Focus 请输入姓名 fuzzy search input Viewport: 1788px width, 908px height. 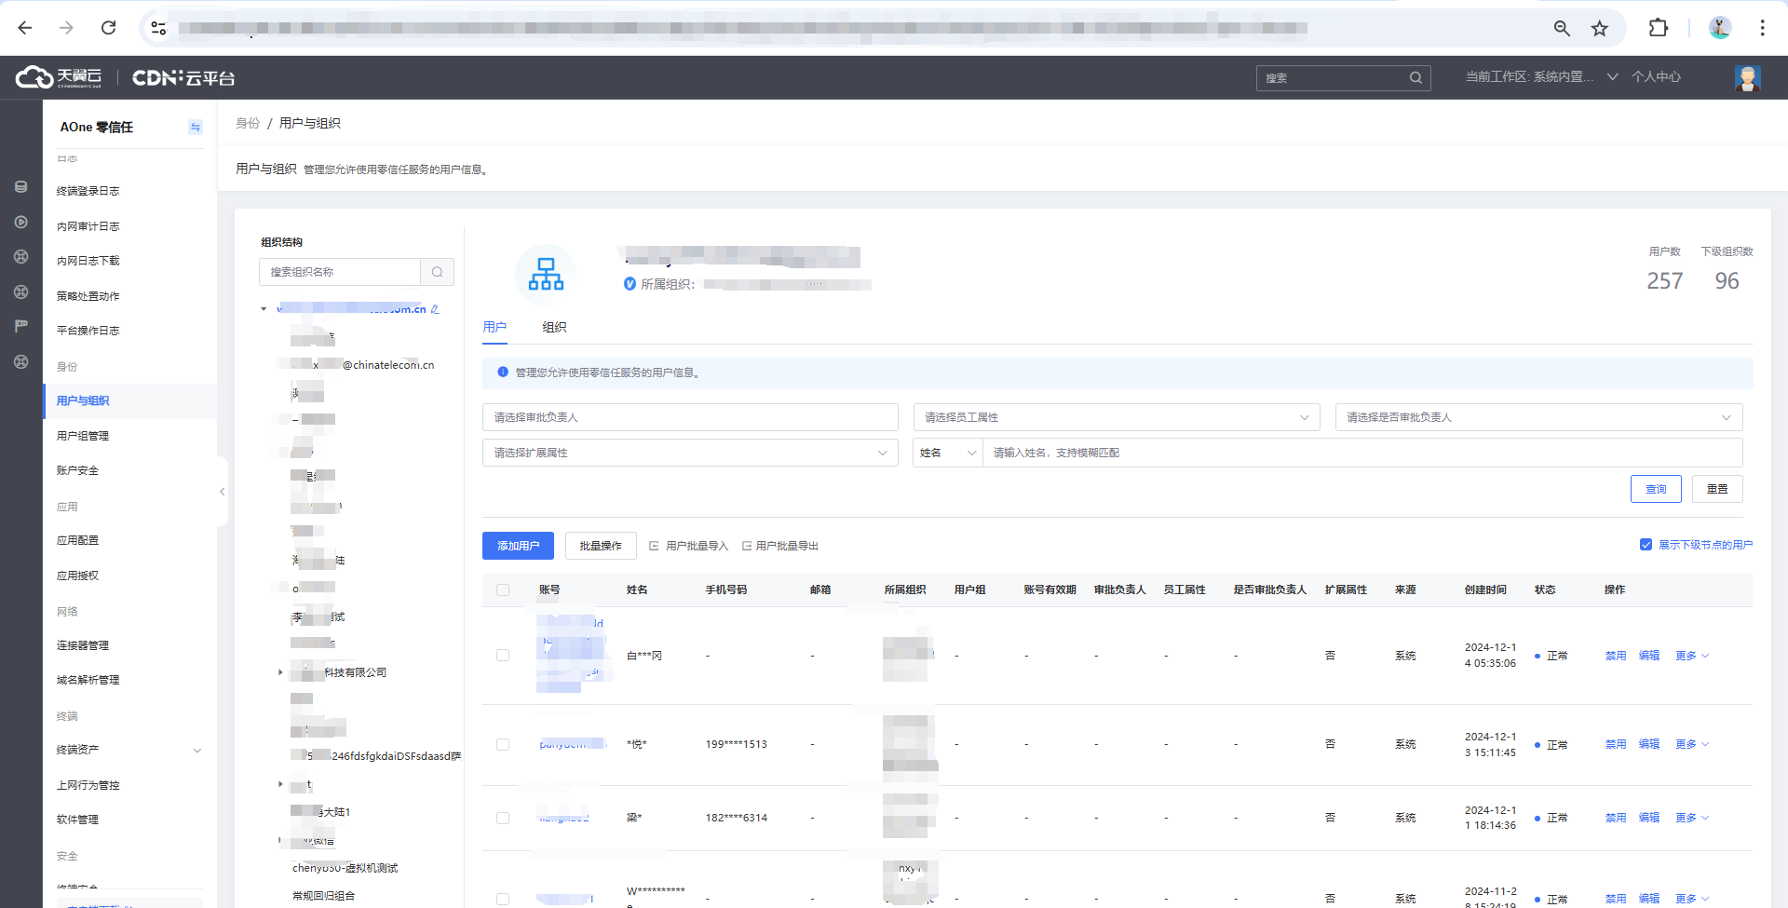click(x=1362, y=453)
